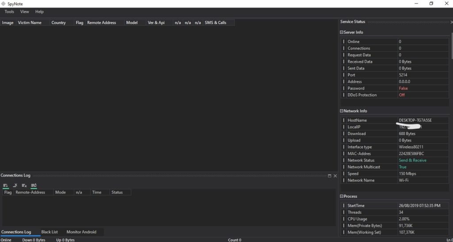Image resolution: width=453 pixels, height=242 pixels.
Task: Collapse the Process section
Action: 342,196
